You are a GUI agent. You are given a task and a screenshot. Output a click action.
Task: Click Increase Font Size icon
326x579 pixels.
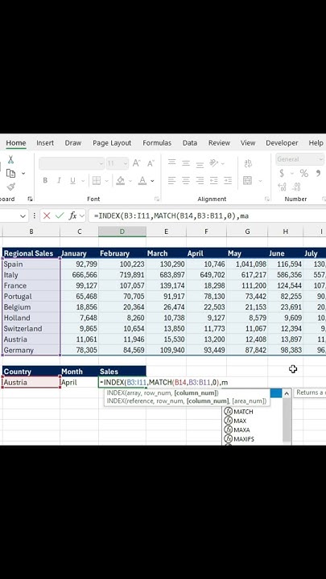(136, 163)
